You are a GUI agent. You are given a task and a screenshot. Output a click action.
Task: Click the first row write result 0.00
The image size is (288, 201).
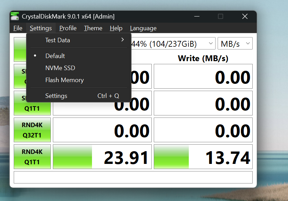[x=203, y=76]
